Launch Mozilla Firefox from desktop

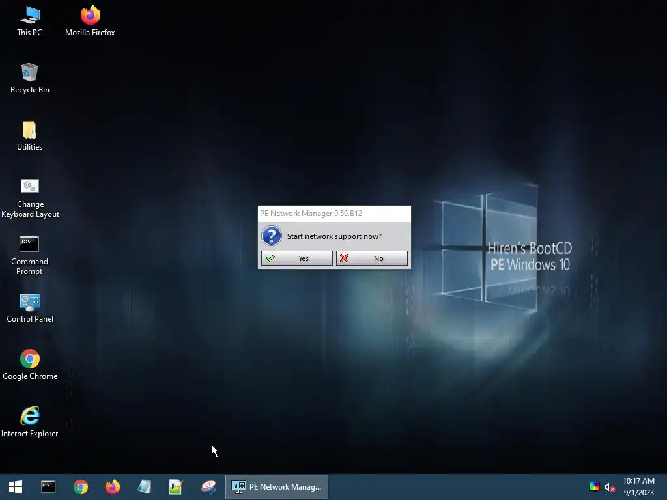coord(90,21)
